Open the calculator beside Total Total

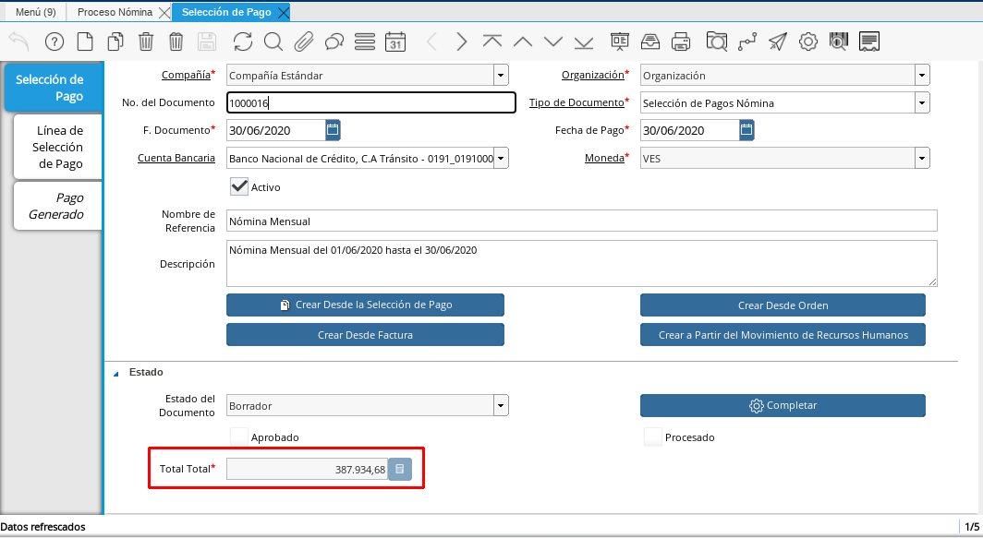[399, 470]
